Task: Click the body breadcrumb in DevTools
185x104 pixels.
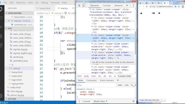Action: pyautogui.click(x=86, y=76)
